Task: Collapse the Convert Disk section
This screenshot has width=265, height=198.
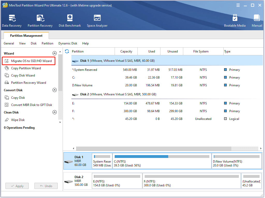Action: pos(54,90)
